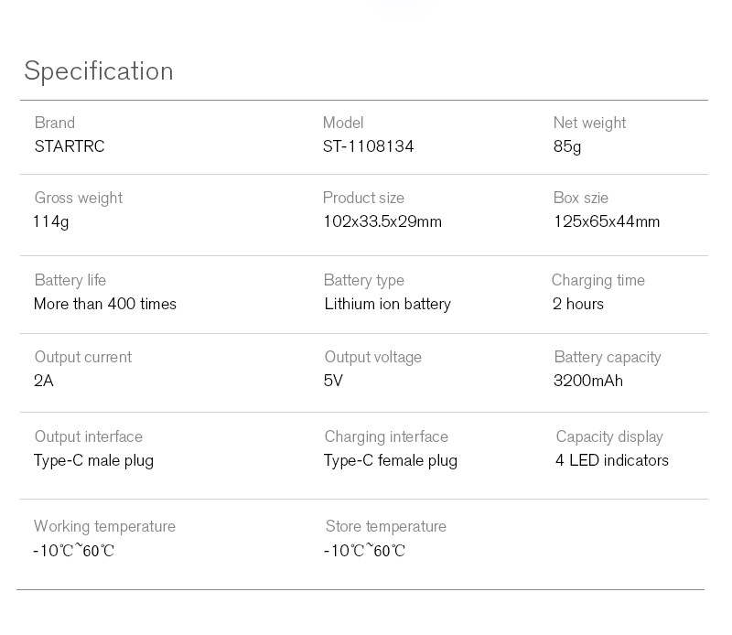Select the STARTRC brand value
This screenshot has height=635, width=732.
pyautogui.click(x=70, y=146)
